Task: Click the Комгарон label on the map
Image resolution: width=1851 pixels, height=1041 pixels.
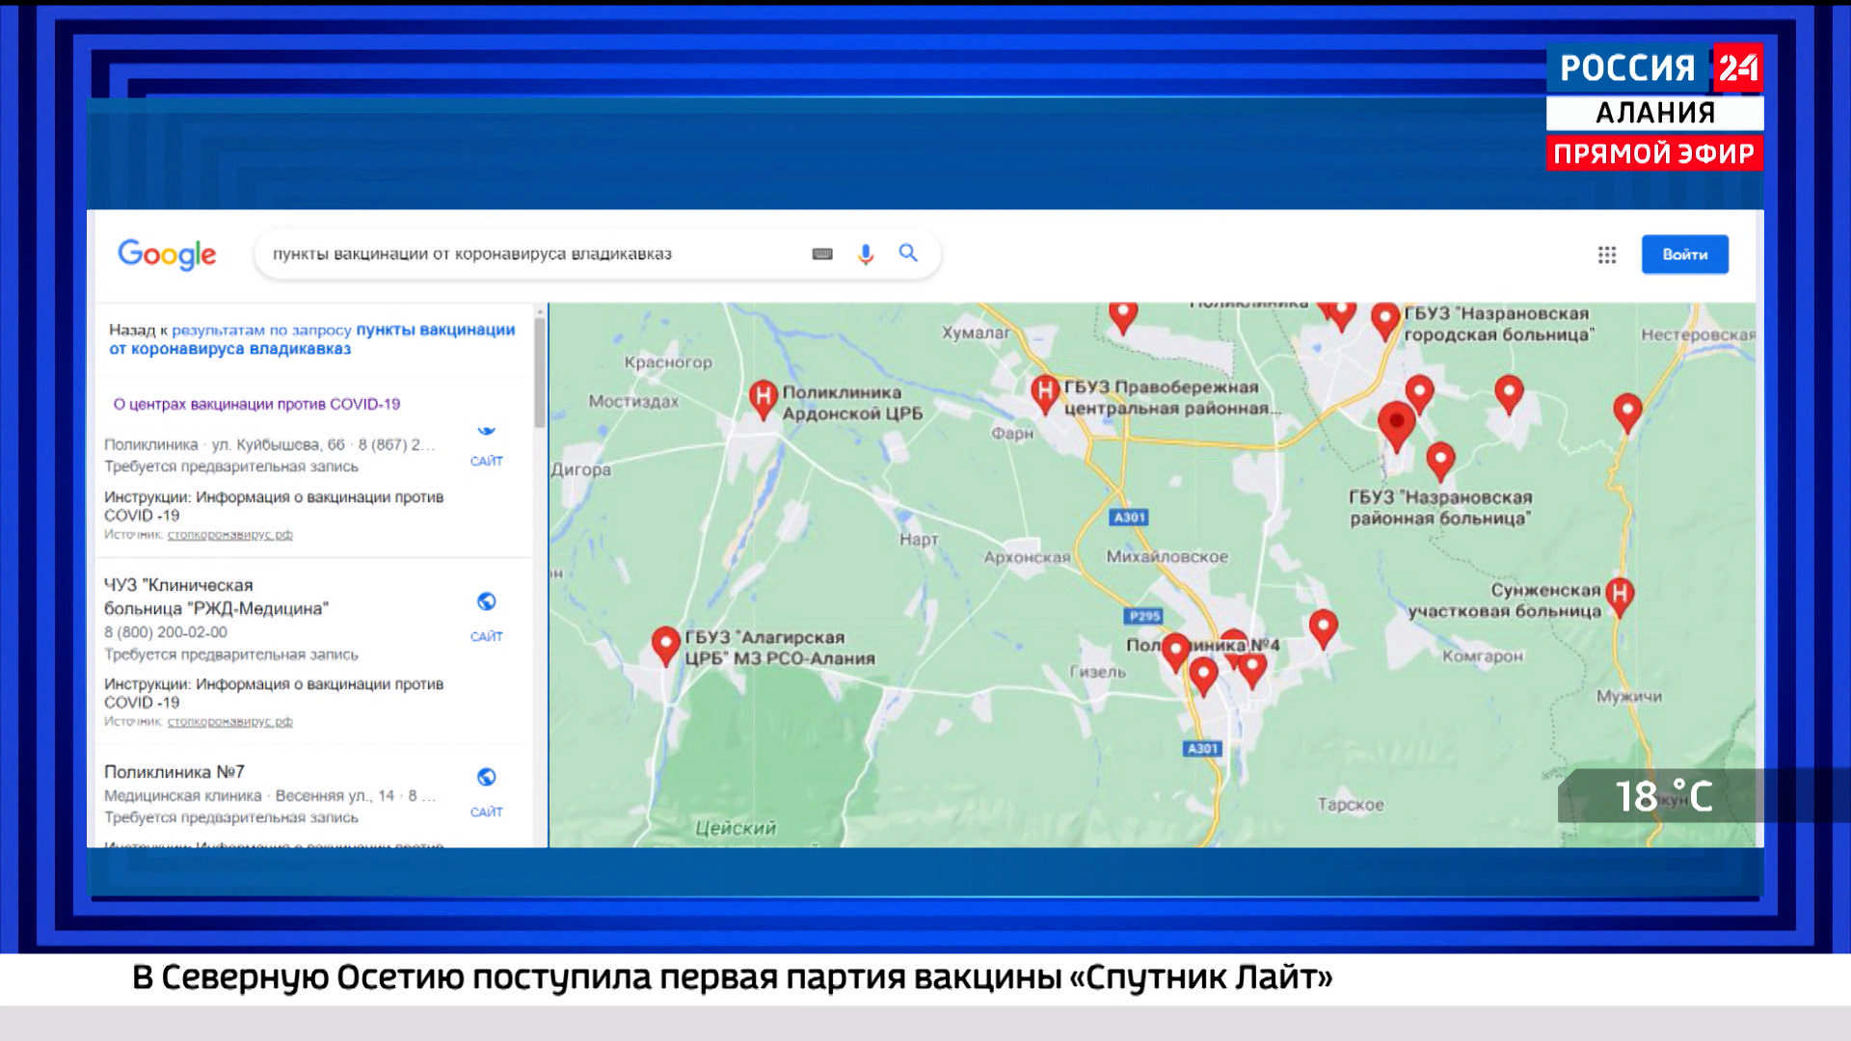Action: pyautogui.click(x=1483, y=656)
